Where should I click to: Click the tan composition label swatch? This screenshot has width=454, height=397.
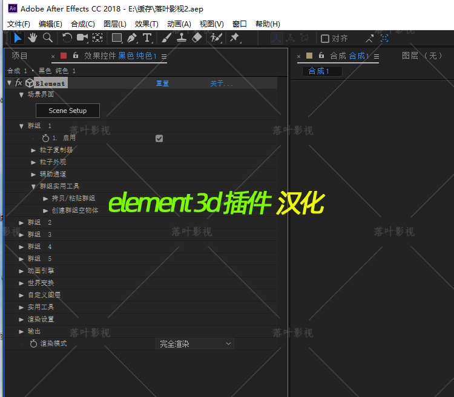309,56
